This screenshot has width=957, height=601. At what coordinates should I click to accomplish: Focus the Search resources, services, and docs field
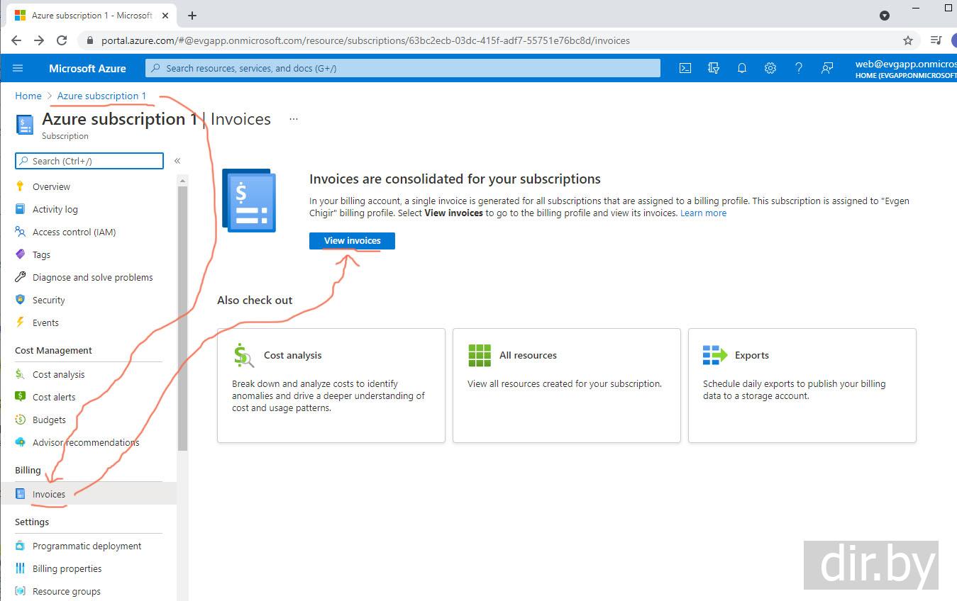(403, 68)
